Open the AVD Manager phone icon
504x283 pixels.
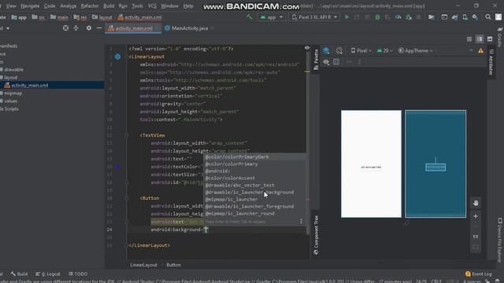click(x=465, y=17)
